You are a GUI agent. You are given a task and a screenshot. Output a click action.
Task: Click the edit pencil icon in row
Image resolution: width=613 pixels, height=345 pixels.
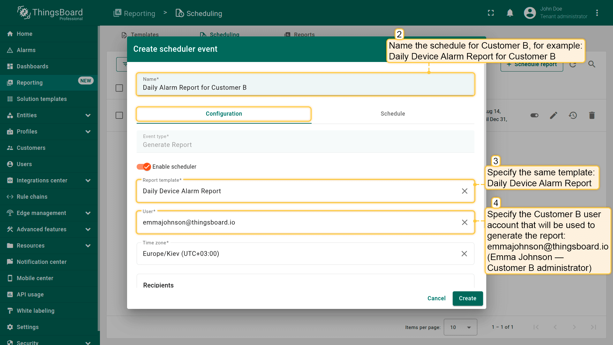click(x=553, y=115)
